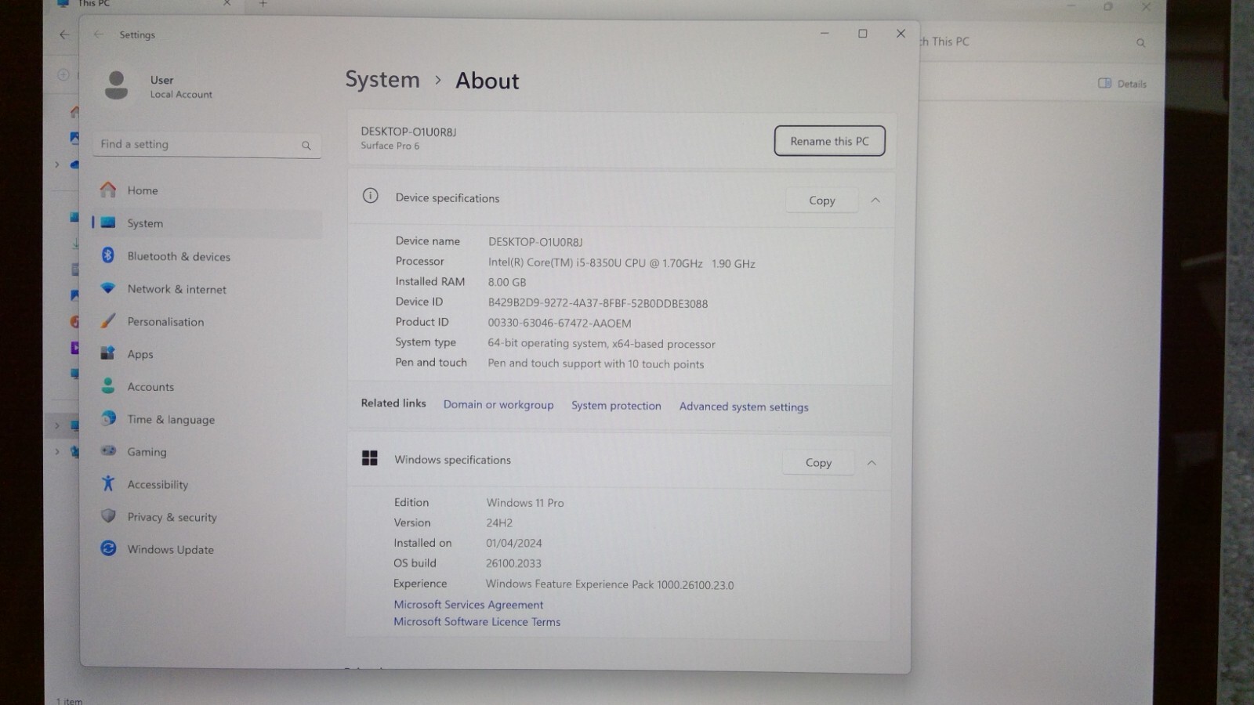Click the Version value 24H2
Viewport: 1254px width, 705px height.
click(x=499, y=522)
